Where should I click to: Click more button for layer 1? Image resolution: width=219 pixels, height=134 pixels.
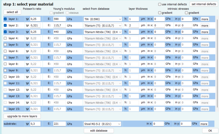pos(204,19)
